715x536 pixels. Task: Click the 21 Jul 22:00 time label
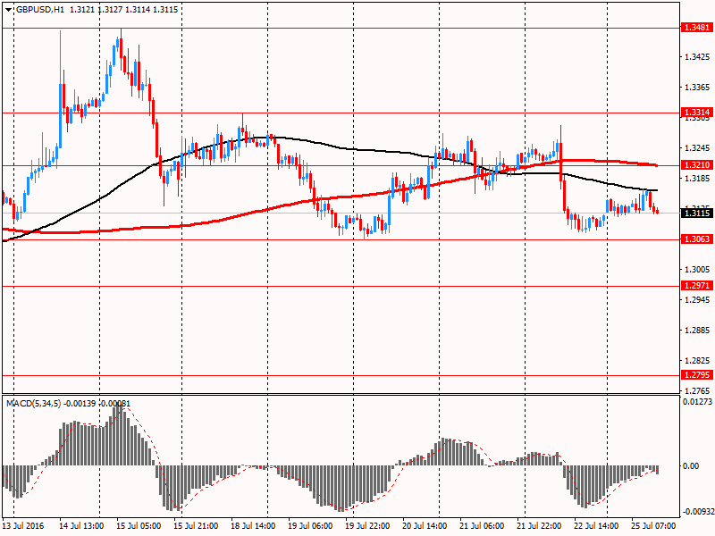539,526
